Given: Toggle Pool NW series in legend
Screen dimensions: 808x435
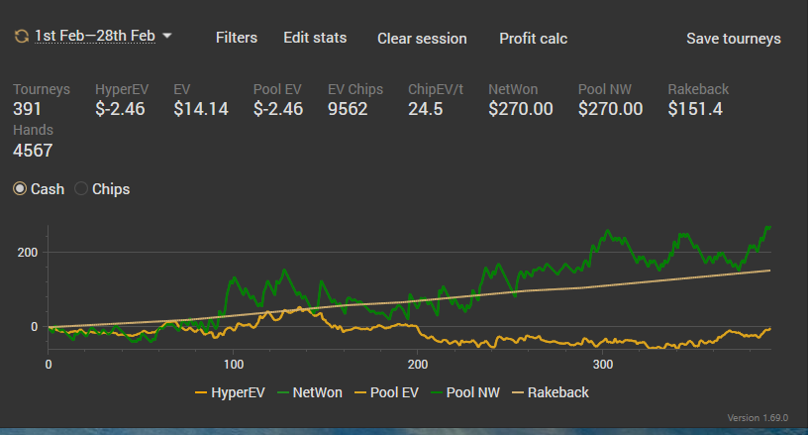Looking at the screenshot, I should tap(465, 392).
